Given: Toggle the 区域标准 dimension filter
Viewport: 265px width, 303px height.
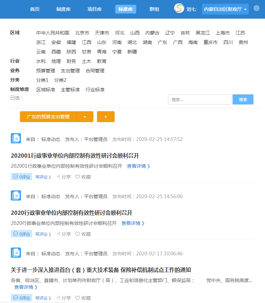Looking at the screenshot, I should [46, 90].
